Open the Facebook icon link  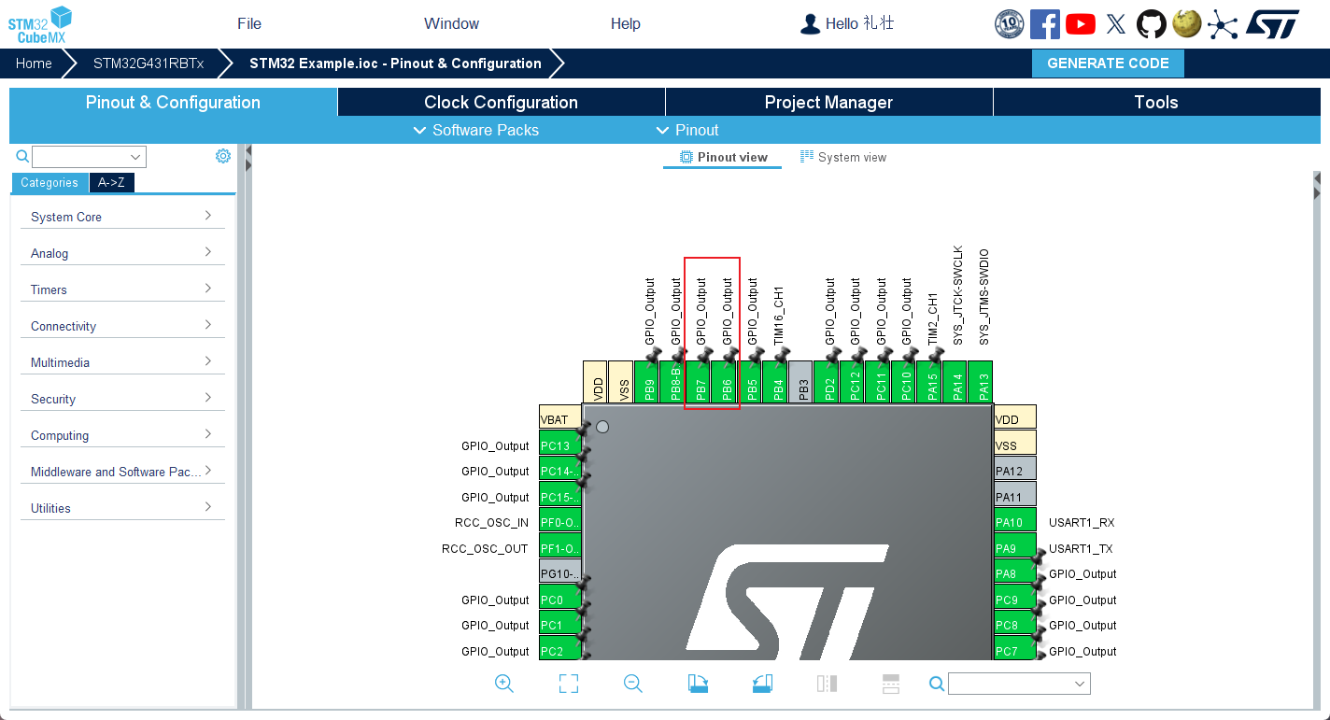point(1044,24)
